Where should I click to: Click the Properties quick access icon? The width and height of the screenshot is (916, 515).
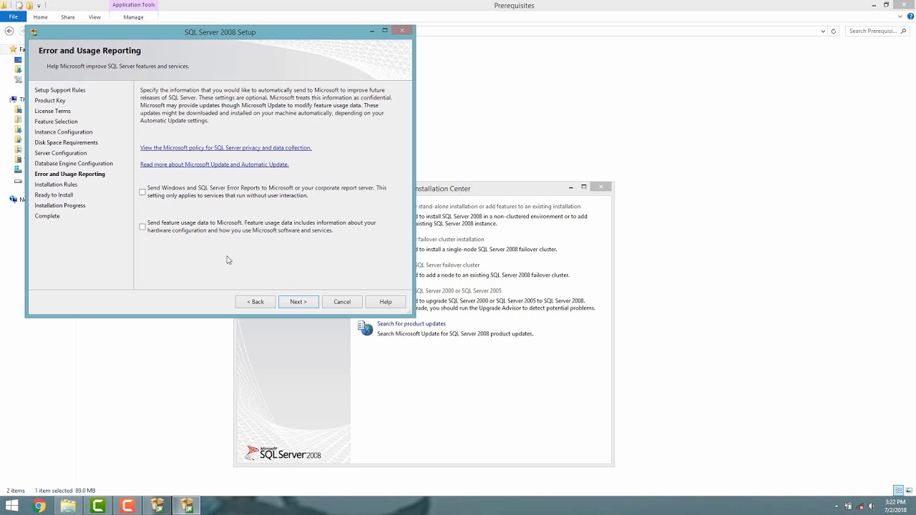(x=20, y=5)
